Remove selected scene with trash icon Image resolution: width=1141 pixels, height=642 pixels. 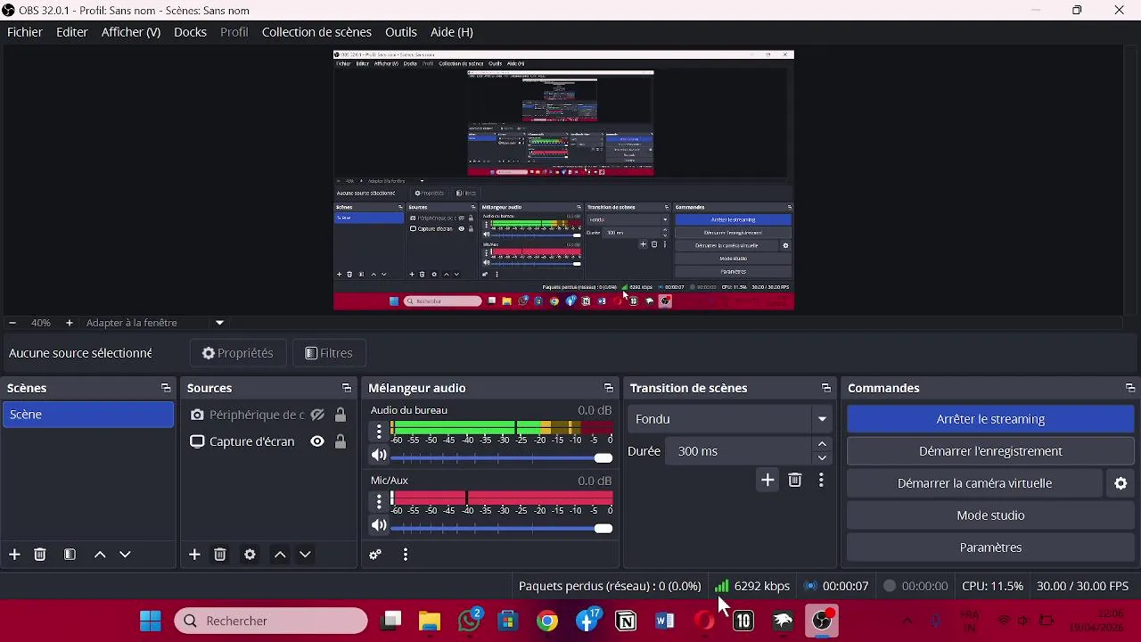click(x=40, y=555)
